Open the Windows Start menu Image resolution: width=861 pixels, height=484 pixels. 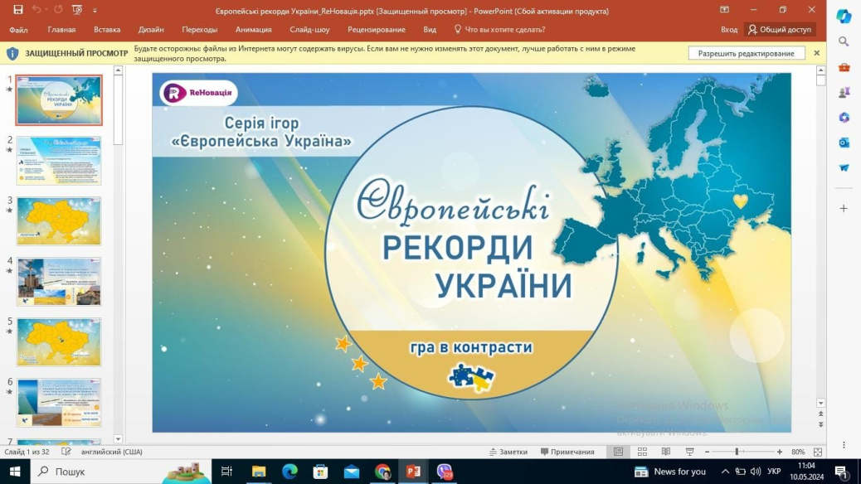click(15, 472)
